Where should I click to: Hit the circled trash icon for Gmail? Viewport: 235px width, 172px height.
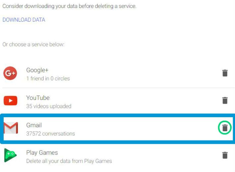225,128
